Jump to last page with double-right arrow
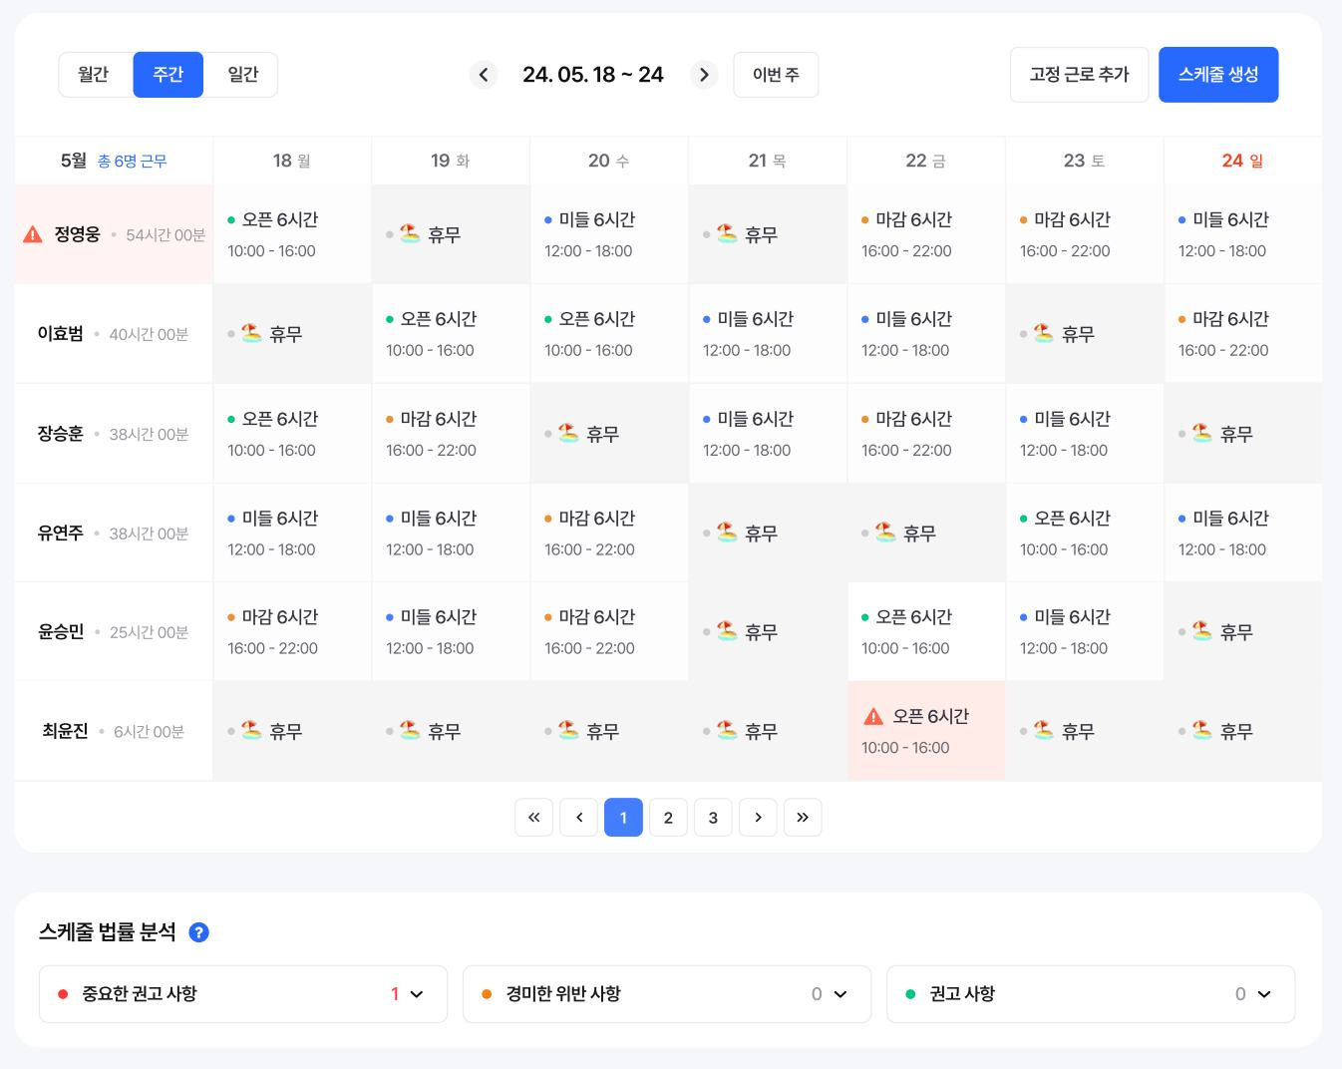The image size is (1342, 1069). tap(803, 818)
